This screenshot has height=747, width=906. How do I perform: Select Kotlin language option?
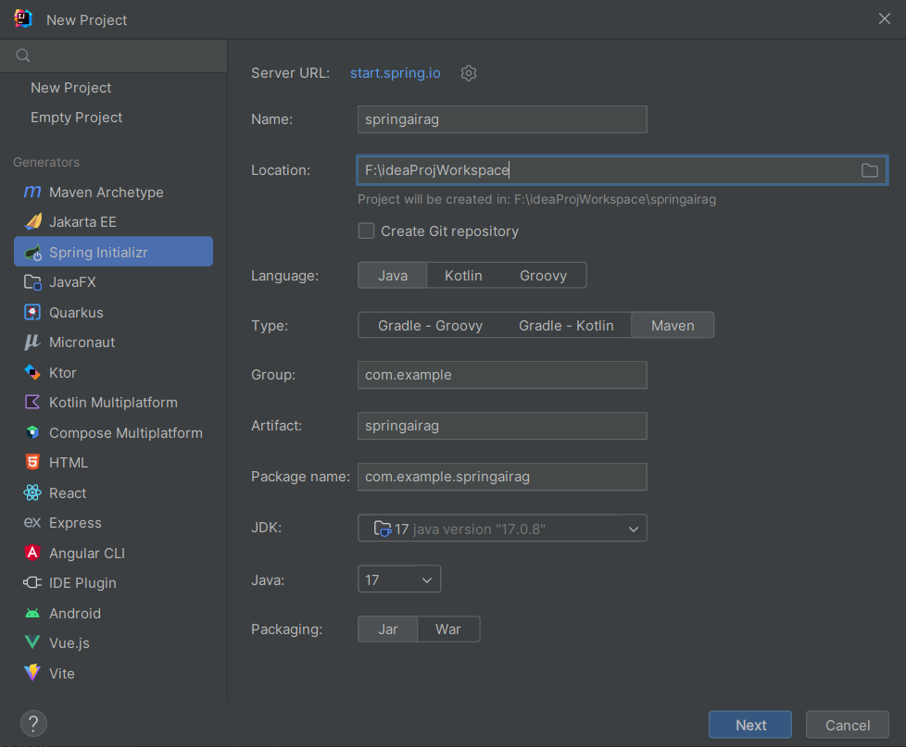point(463,275)
